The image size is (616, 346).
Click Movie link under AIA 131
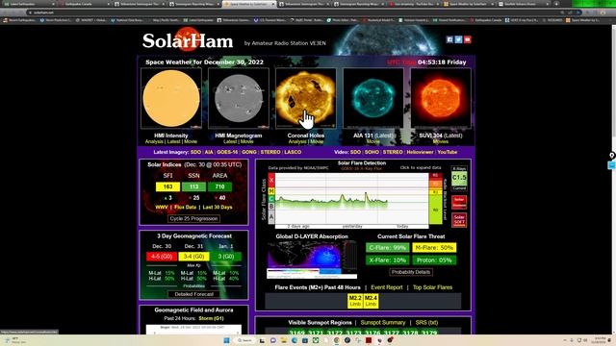[x=373, y=141]
